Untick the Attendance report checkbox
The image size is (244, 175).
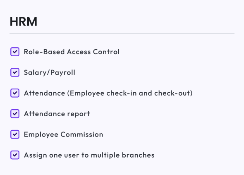[x=15, y=114]
